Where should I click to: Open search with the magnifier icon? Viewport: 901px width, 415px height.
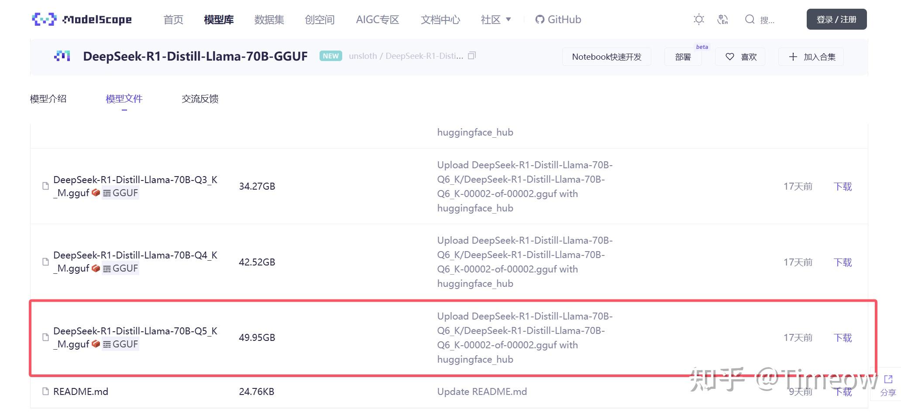click(750, 19)
